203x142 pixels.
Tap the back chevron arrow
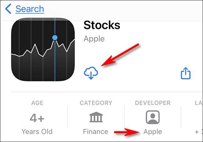8,9
